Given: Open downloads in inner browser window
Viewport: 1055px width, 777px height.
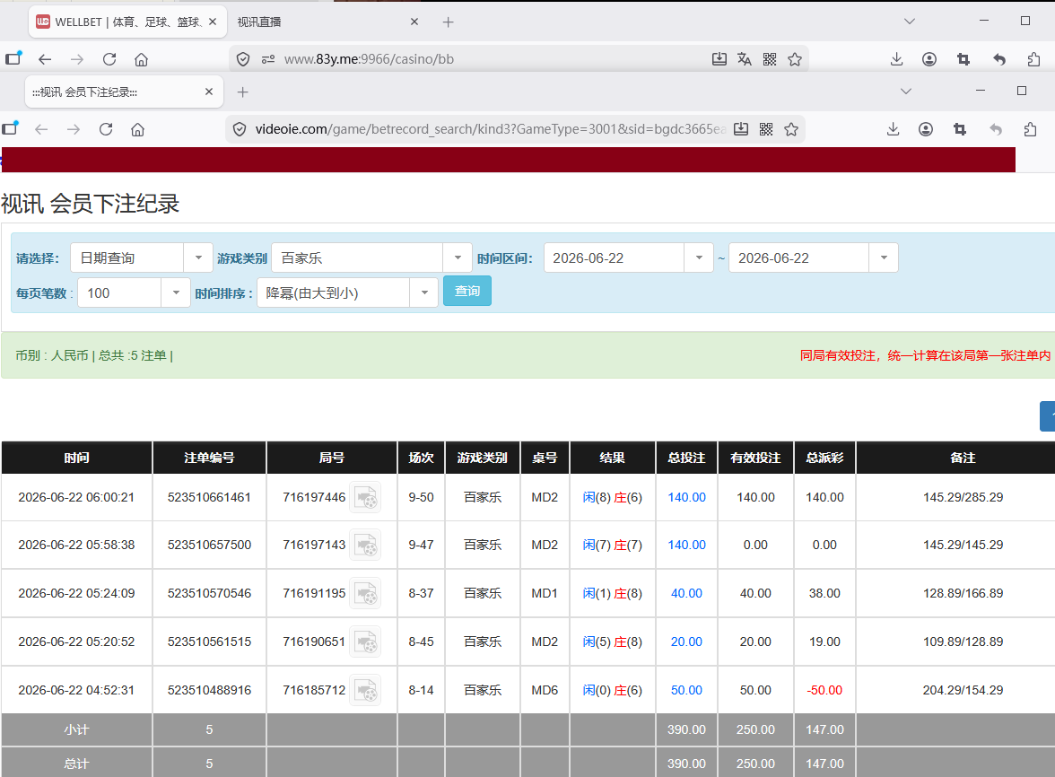Looking at the screenshot, I should tap(893, 129).
